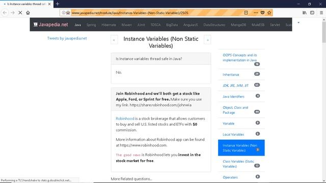Screen dimensions: 326x183
Task: Open Firefox hamburger menu
Action: pos(321,13)
